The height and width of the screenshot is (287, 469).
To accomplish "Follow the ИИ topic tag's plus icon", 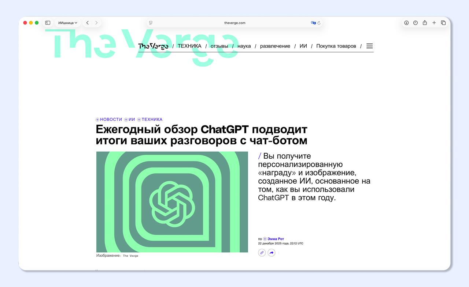I will 126,120.
